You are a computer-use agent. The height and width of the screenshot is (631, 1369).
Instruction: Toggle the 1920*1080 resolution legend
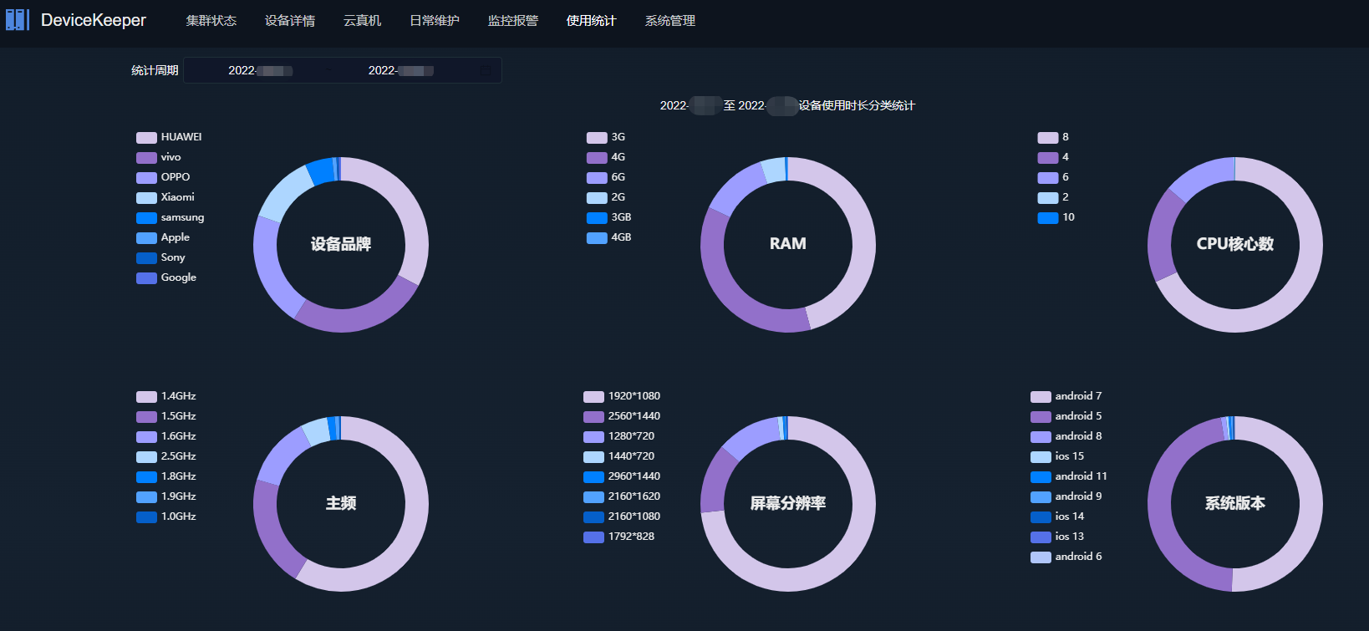pos(622,396)
